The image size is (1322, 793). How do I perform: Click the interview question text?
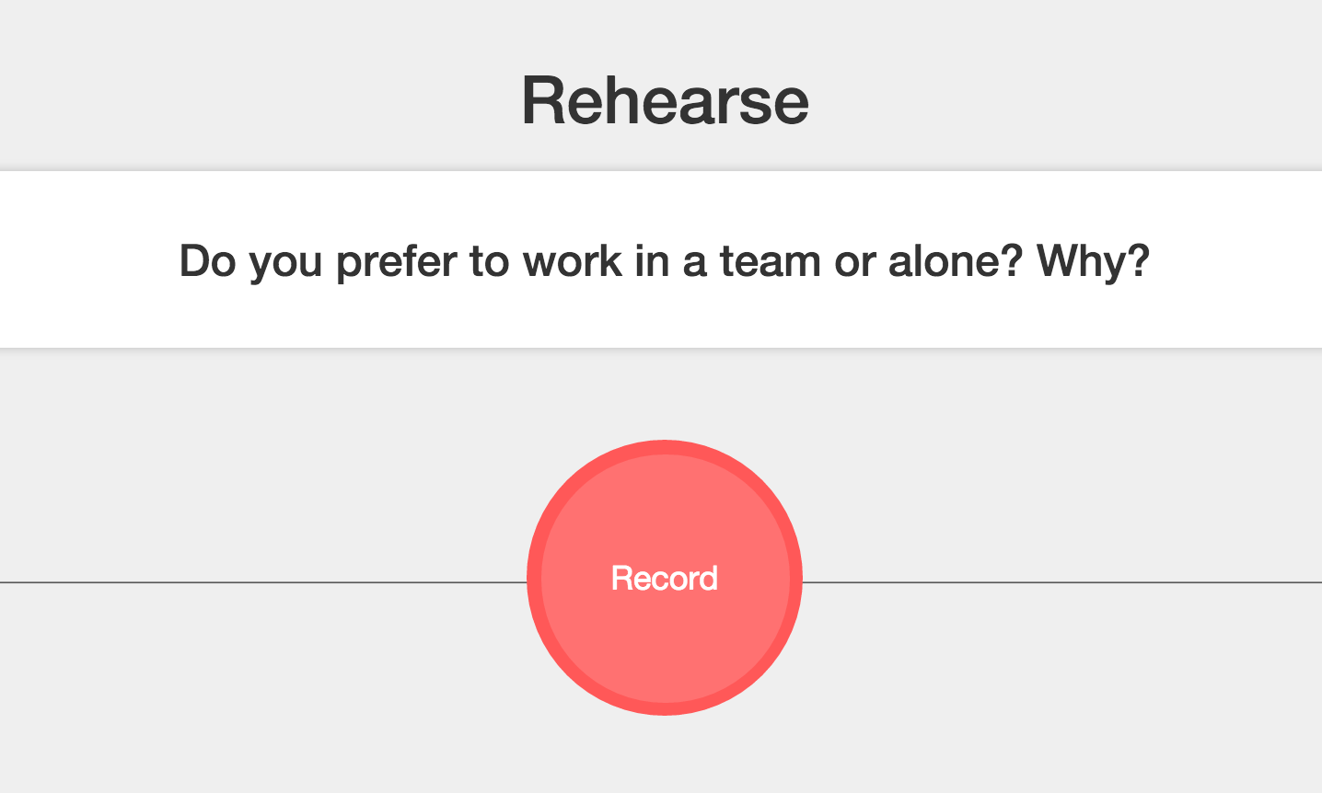click(x=664, y=260)
